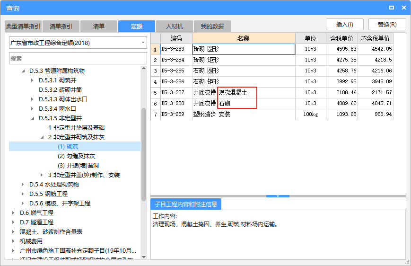
Task: Collapse the D.5.3.5 非定型井 node
Action: click(x=33, y=118)
